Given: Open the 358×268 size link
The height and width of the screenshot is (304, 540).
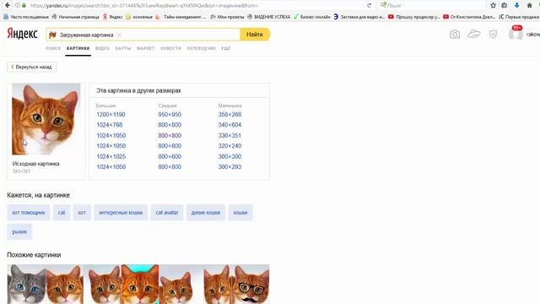Looking at the screenshot, I should (x=229, y=115).
